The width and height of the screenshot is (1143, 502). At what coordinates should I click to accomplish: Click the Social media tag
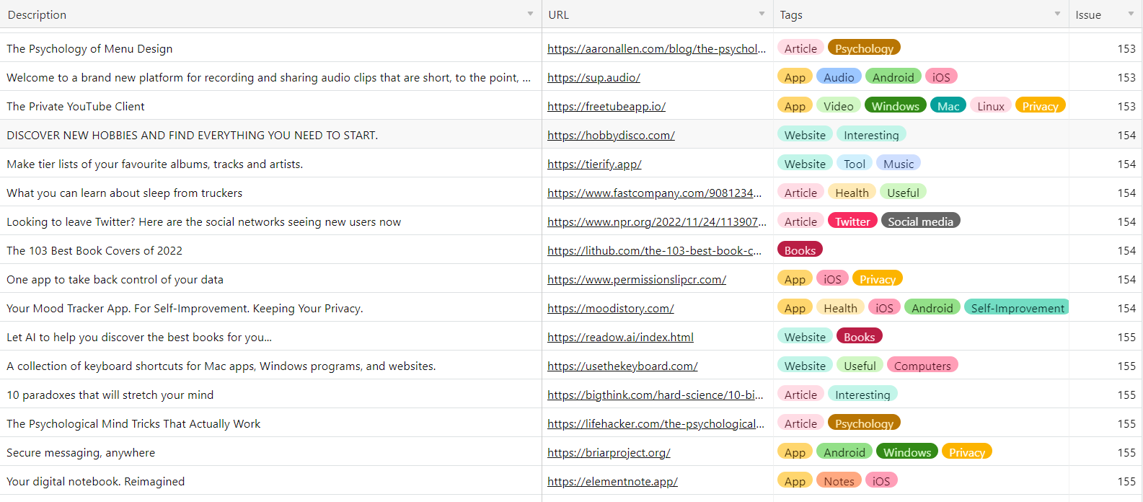point(920,221)
